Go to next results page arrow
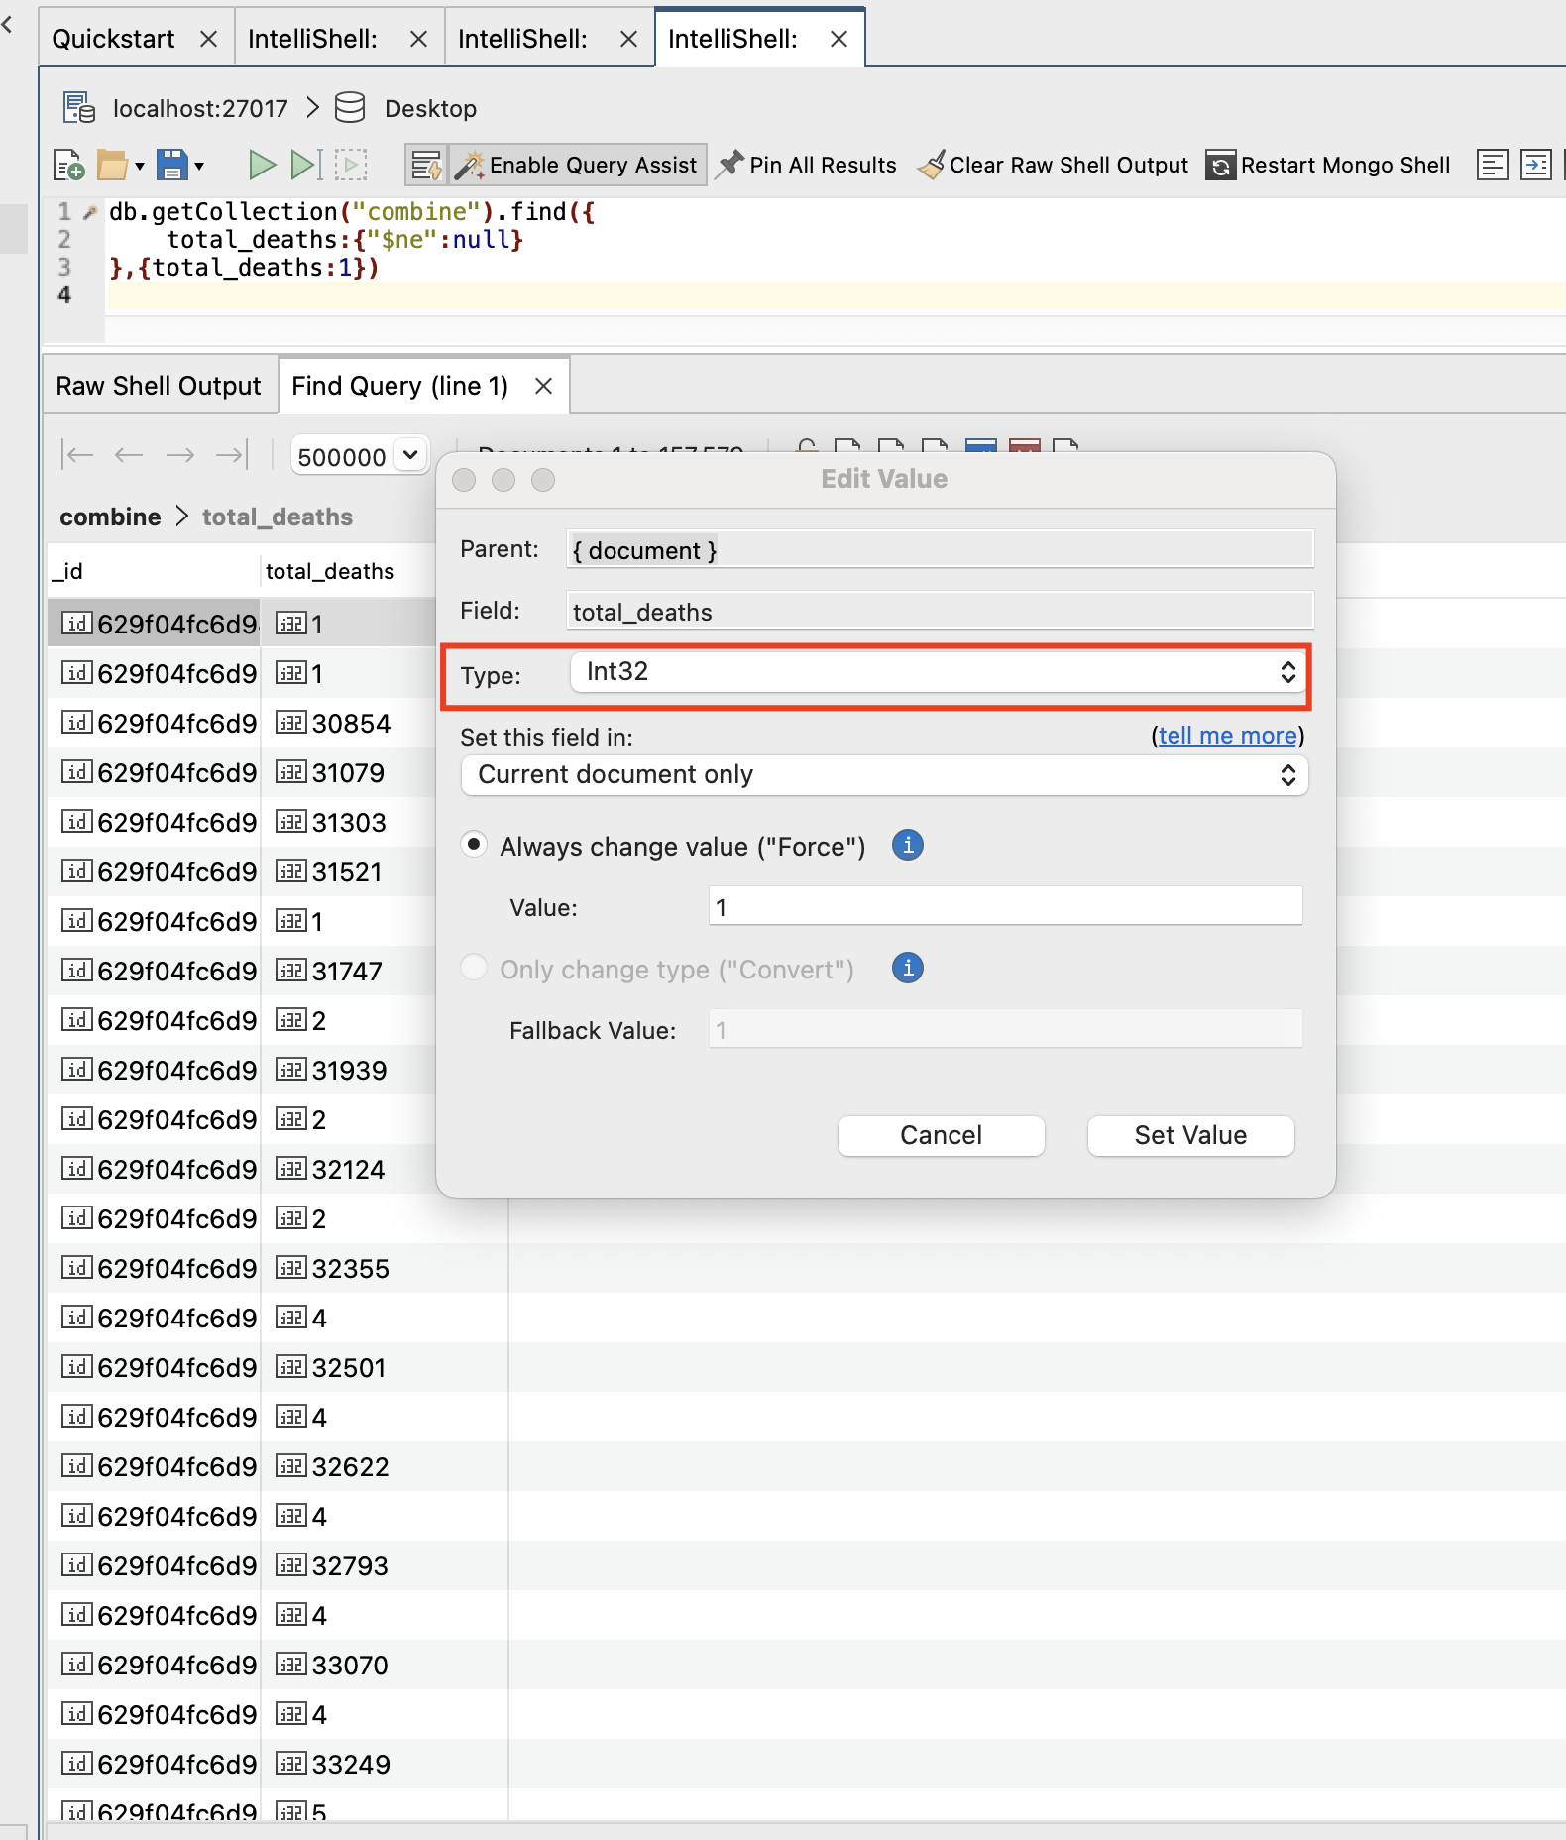Image resolution: width=1566 pixels, height=1840 pixels. click(180, 455)
